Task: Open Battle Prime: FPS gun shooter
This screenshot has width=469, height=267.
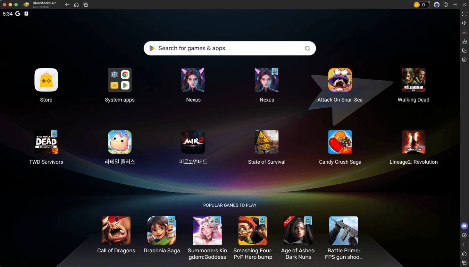Action: (x=344, y=231)
